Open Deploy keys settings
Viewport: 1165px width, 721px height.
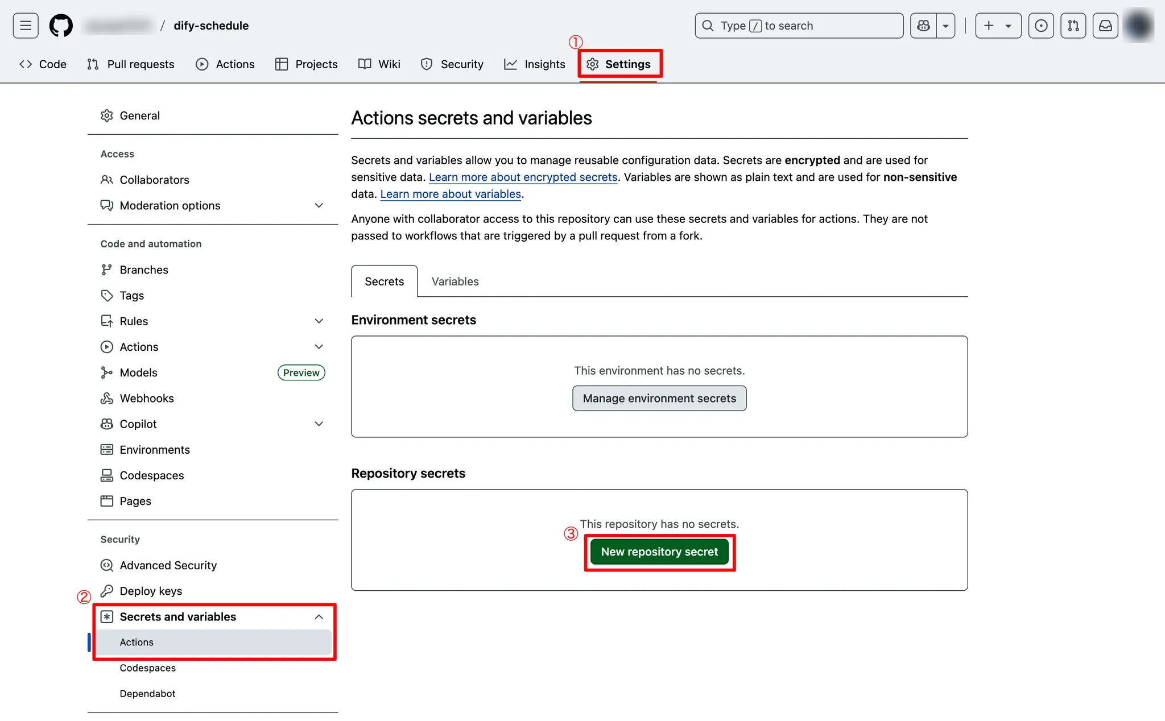(x=151, y=591)
